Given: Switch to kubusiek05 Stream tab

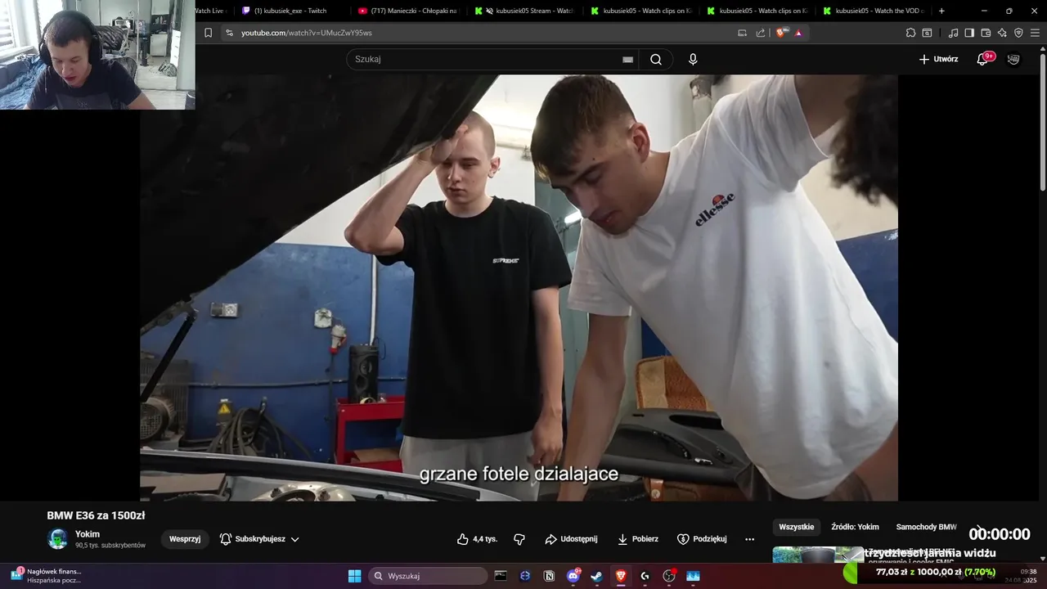Looking at the screenshot, I should point(526,11).
